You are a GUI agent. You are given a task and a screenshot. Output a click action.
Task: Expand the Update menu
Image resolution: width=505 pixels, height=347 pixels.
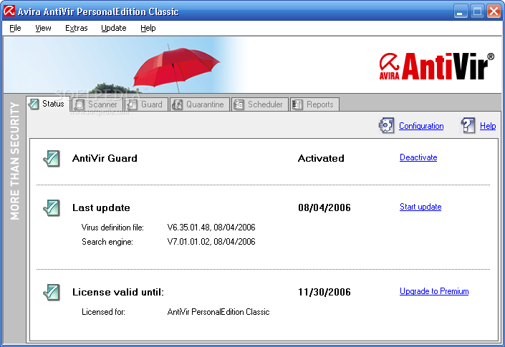[x=113, y=28]
